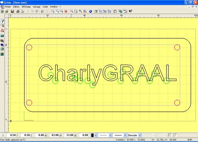198x142 pixels.
Task: Click the remove-from-selection tool icon
Action: [x=61, y=12]
